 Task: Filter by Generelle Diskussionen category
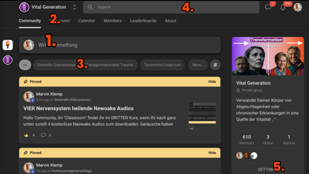[x=56, y=65]
